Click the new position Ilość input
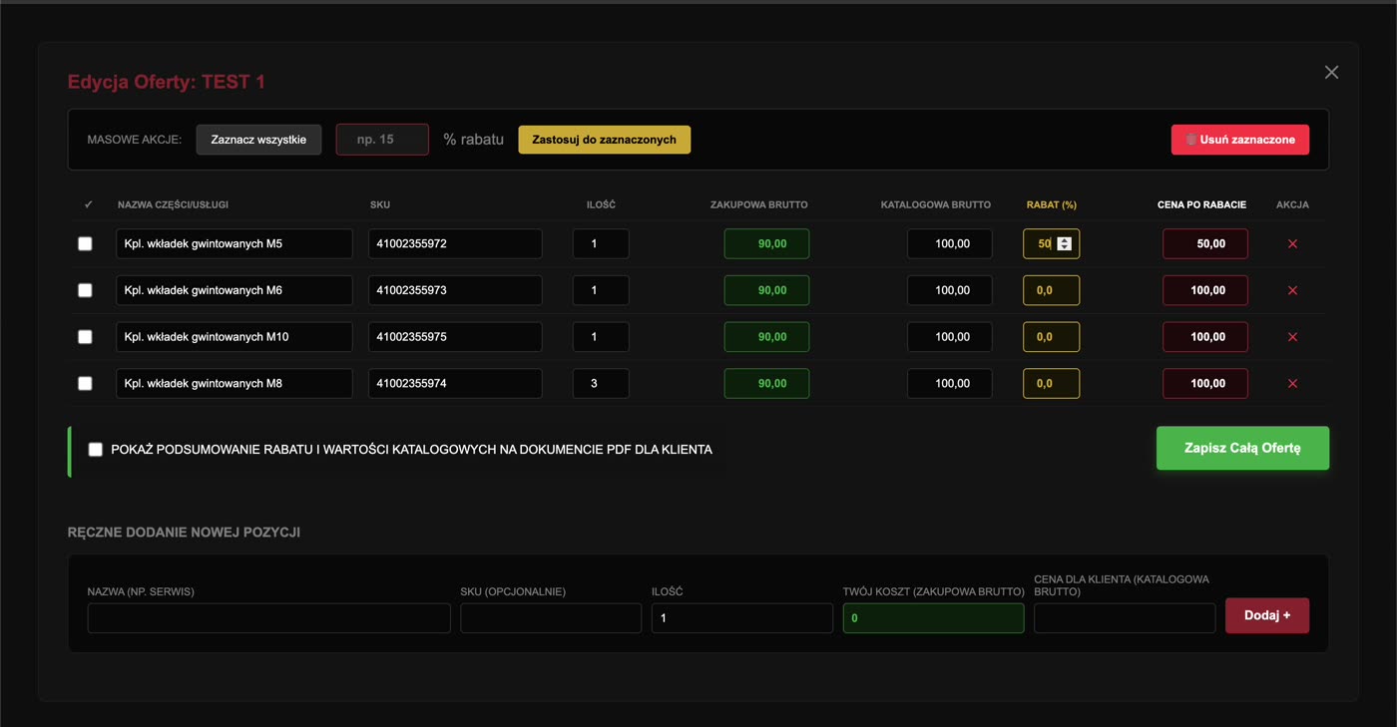 coord(742,618)
